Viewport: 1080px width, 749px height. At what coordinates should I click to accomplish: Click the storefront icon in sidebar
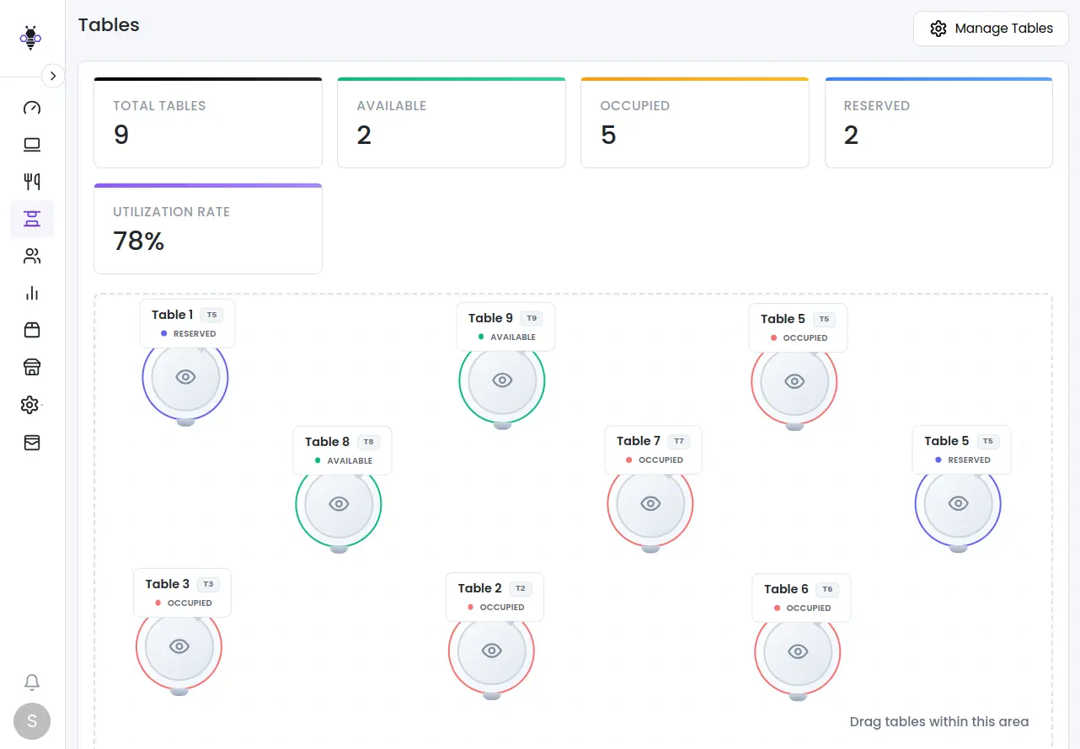32,367
